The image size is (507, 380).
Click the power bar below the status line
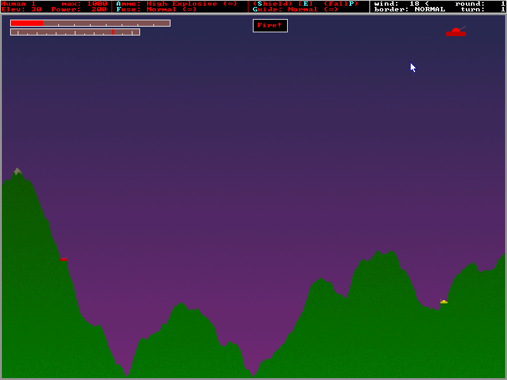[90, 23]
